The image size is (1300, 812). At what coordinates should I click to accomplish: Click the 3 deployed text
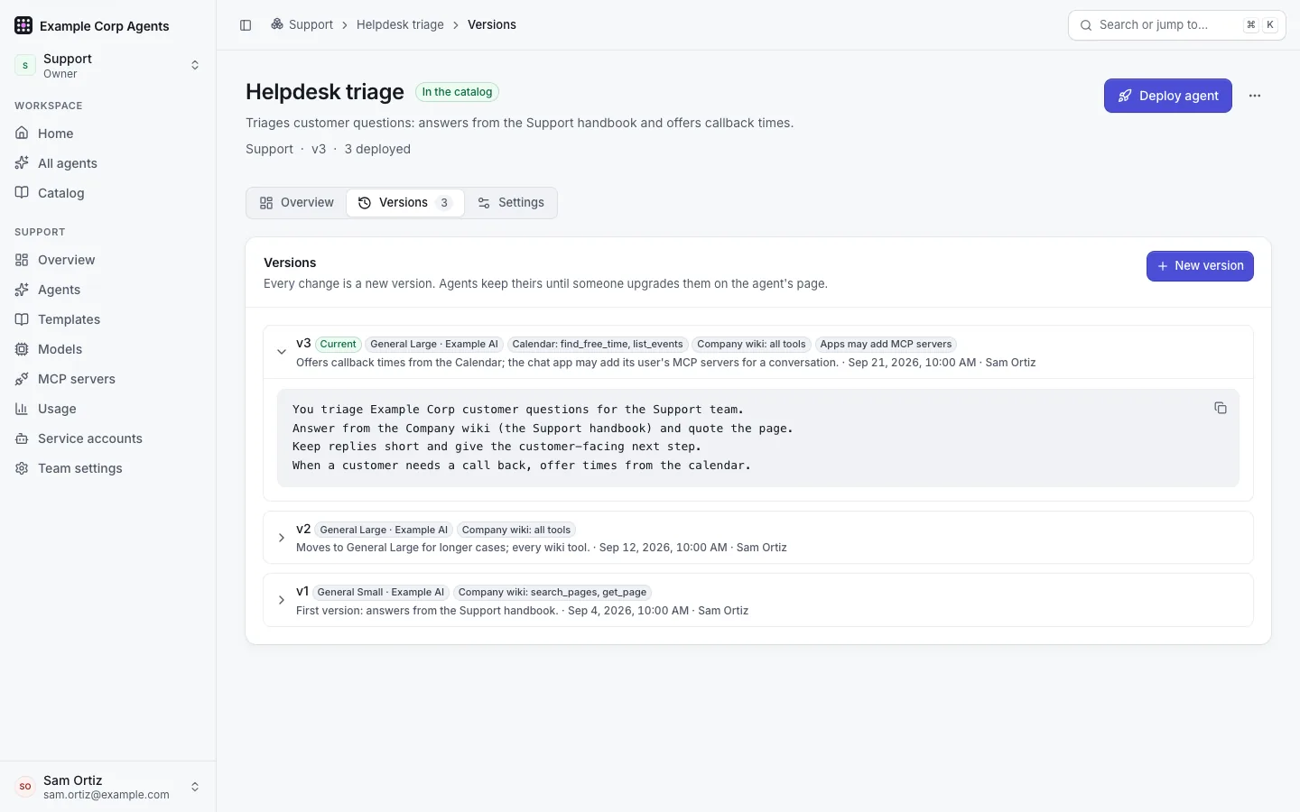377,149
